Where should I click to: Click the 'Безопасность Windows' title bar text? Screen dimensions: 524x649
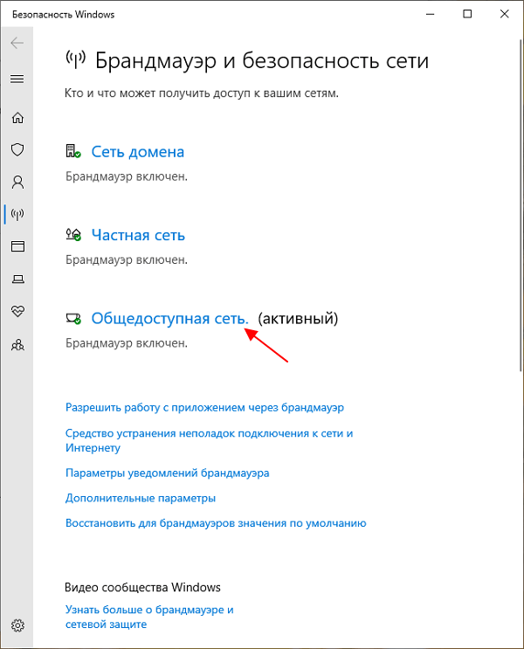click(64, 15)
